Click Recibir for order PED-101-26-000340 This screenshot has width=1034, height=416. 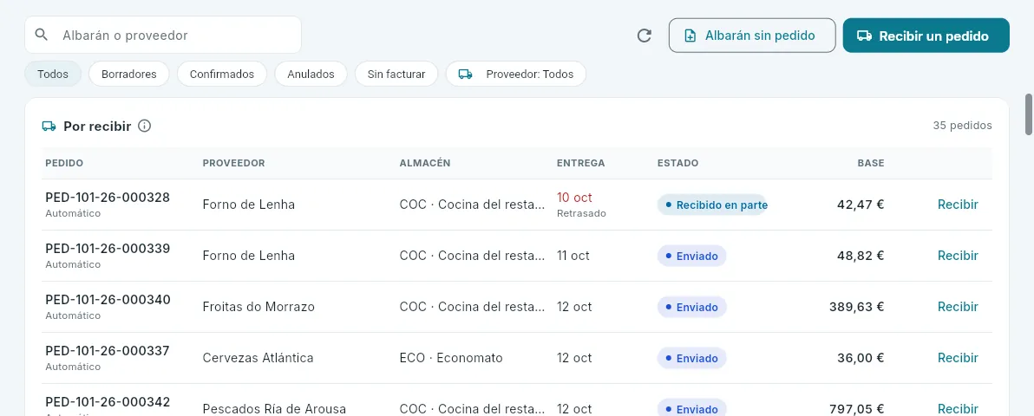coord(958,307)
